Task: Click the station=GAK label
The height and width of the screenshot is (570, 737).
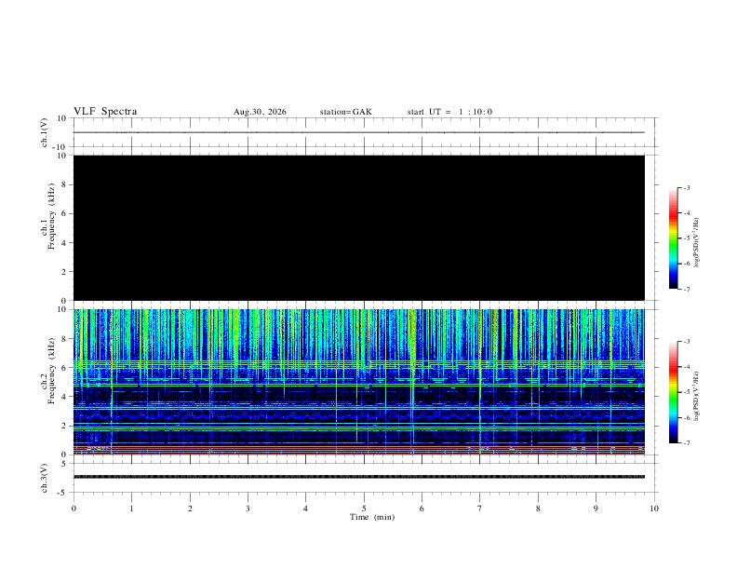Action: point(345,112)
